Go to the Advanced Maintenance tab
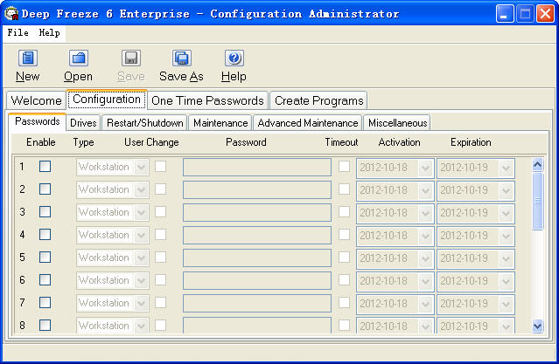This screenshot has width=559, height=364. [x=308, y=123]
